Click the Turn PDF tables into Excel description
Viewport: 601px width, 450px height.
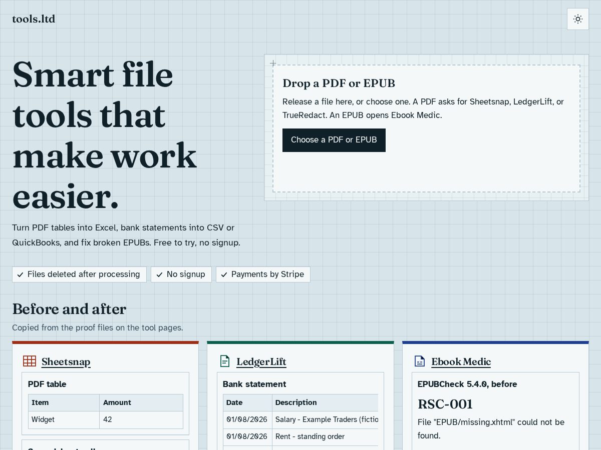[x=126, y=235]
